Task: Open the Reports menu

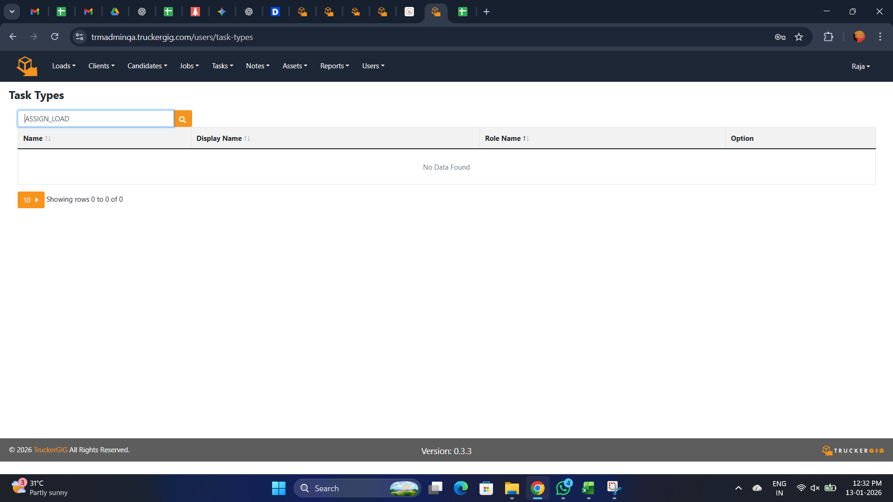Action: (334, 66)
